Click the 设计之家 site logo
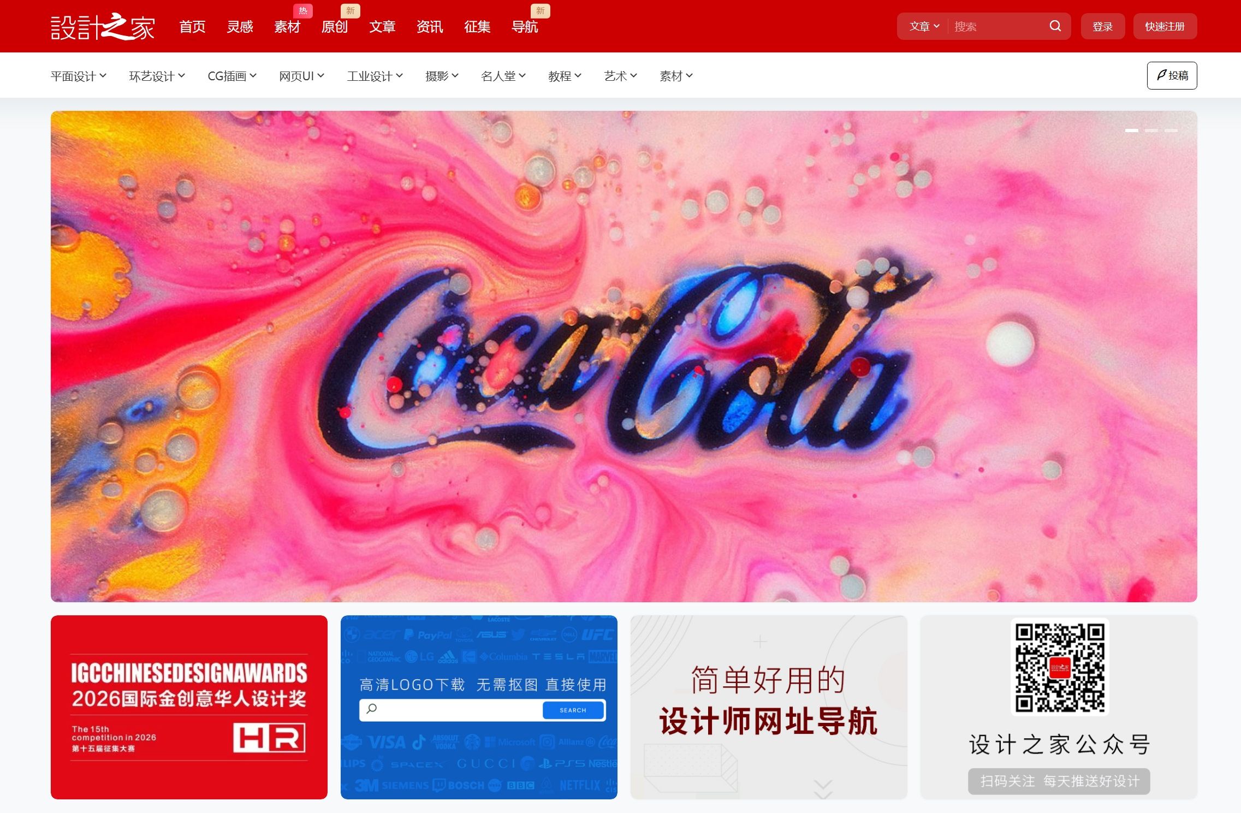 click(x=103, y=27)
